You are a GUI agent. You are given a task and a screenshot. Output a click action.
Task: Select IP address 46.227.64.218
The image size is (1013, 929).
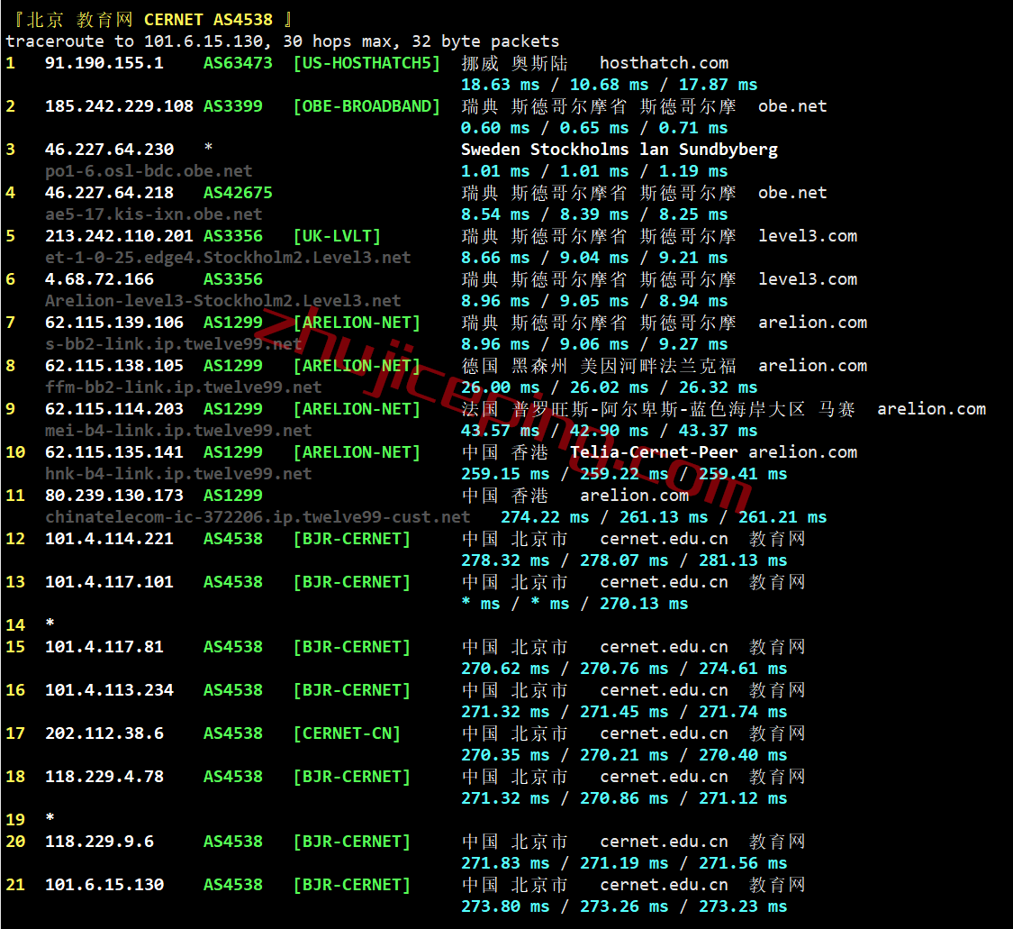click(x=109, y=194)
